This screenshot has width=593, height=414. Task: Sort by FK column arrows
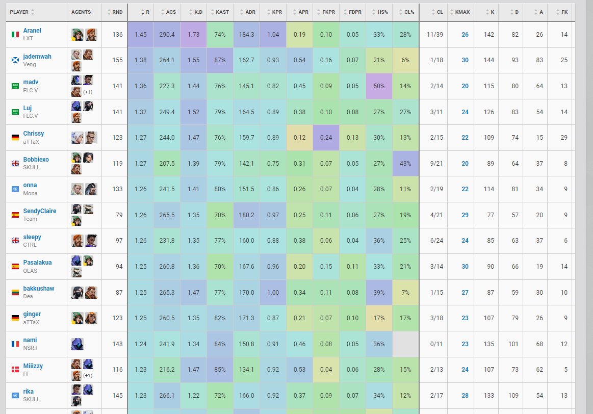(x=558, y=12)
